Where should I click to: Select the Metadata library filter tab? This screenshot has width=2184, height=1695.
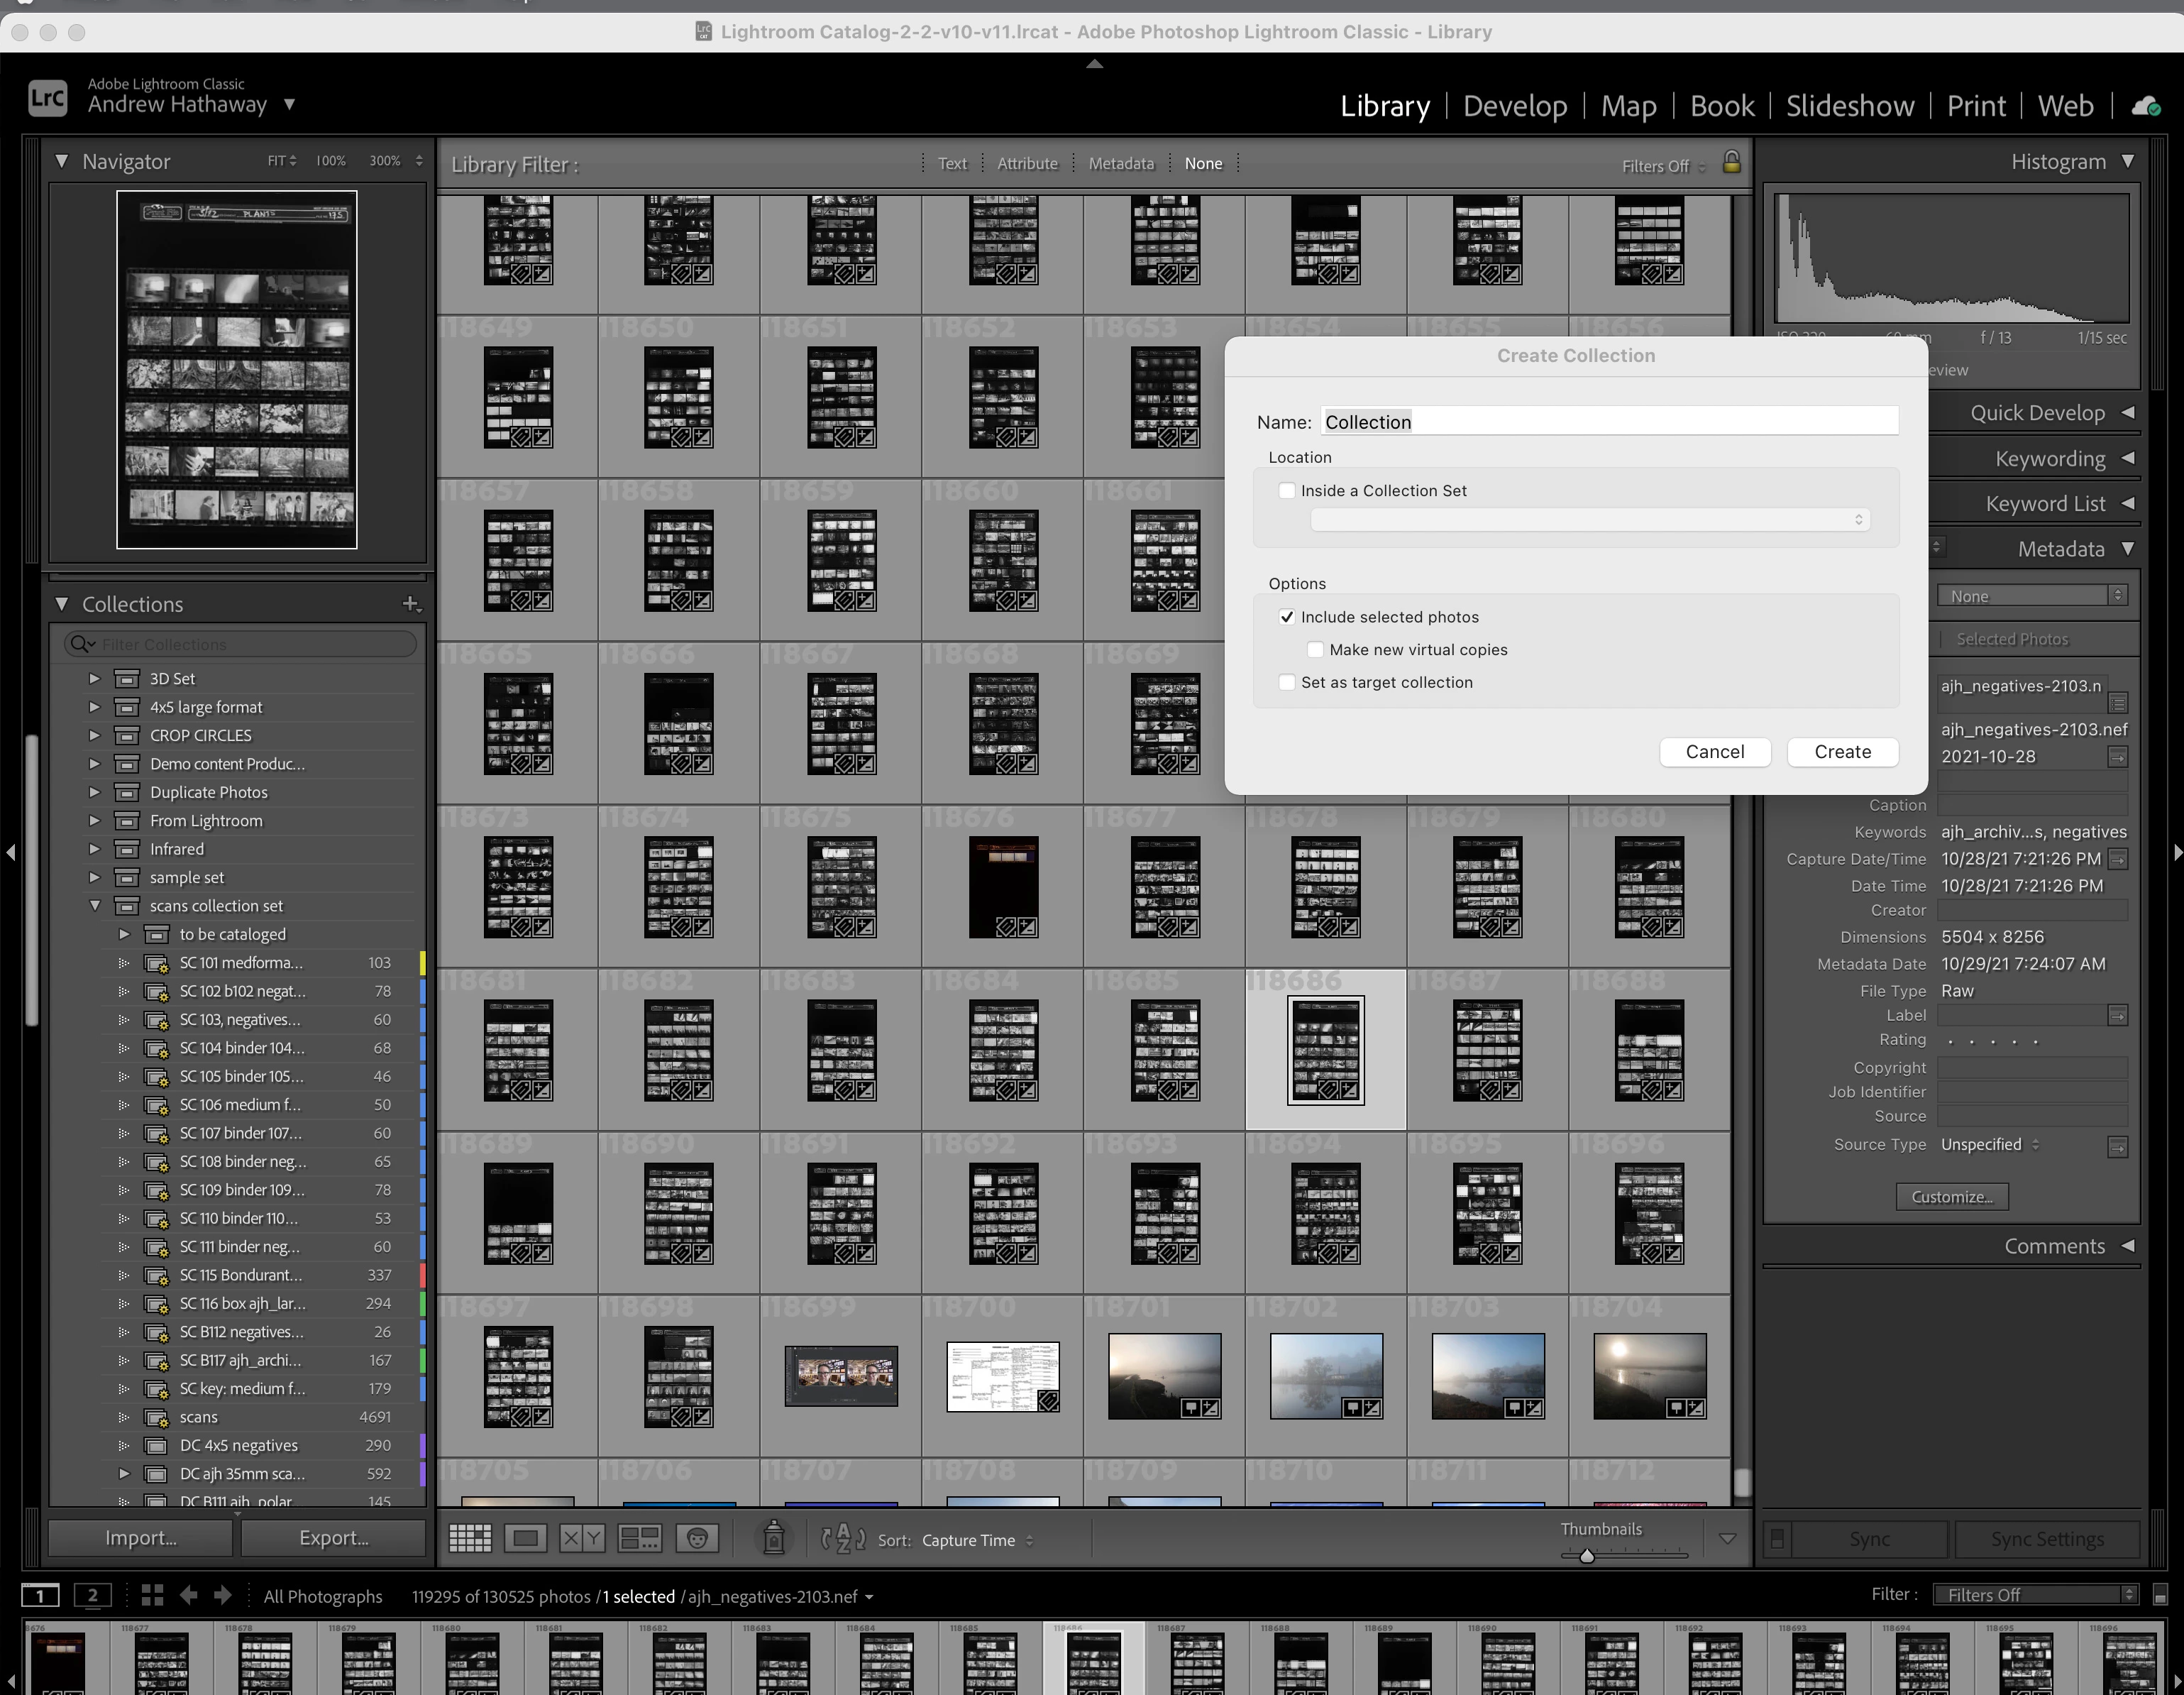click(x=1120, y=164)
